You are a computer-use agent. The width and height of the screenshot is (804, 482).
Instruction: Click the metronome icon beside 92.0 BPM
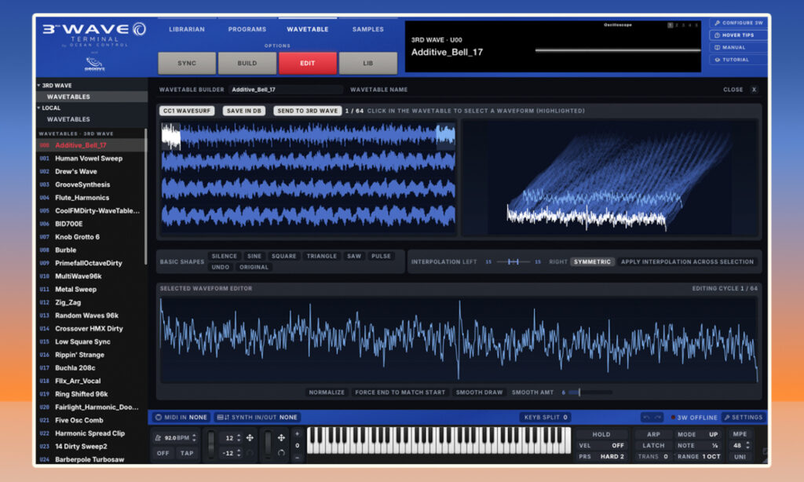click(157, 438)
